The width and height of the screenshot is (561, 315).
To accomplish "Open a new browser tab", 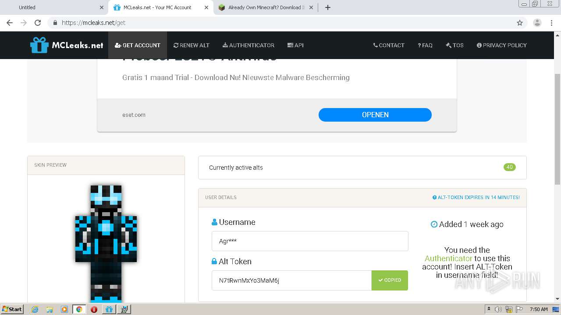I will (328, 7).
